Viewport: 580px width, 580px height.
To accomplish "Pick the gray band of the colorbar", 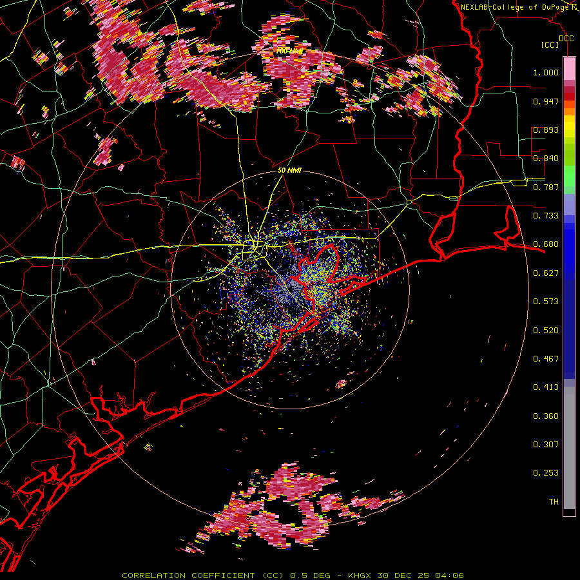I will 569,448.
